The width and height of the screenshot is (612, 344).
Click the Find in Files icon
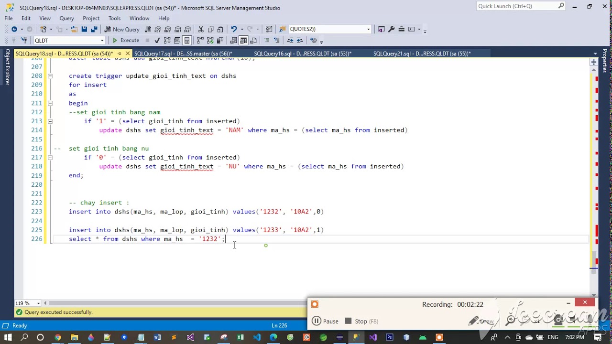point(284,29)
